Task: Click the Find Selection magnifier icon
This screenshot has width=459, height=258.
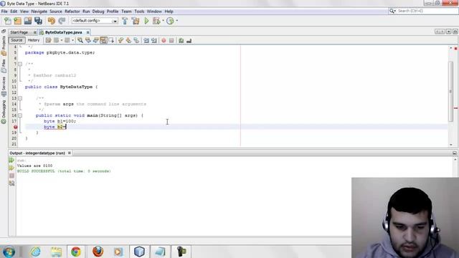Action: click(80, 40)
